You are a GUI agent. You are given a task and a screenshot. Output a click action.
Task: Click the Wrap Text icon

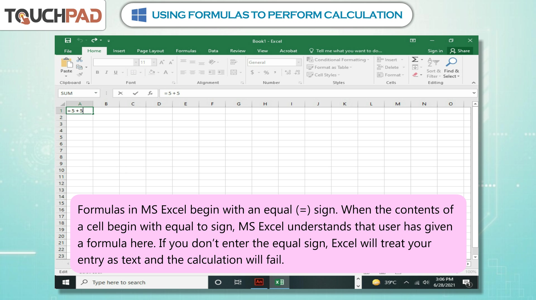click(234, 62)
